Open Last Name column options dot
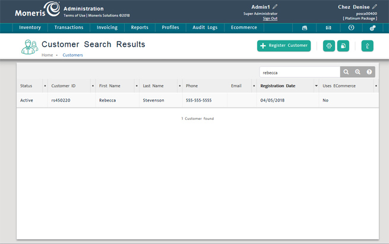The image size is (389, 244). pos(180,86)
